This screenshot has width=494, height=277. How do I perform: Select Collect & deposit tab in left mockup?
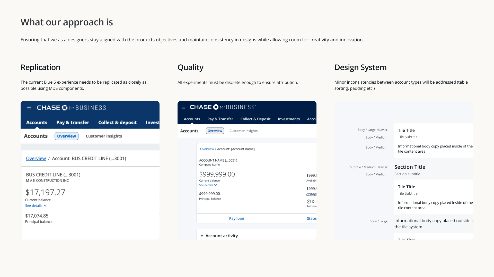117,123
